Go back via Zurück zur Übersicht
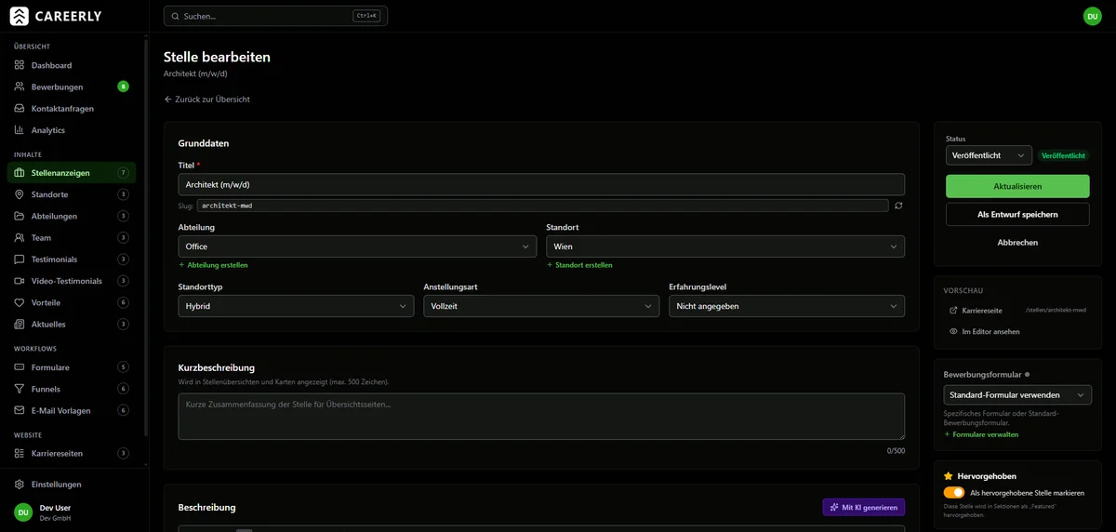This screenshot has height=532, width=1116. [206, 99]
